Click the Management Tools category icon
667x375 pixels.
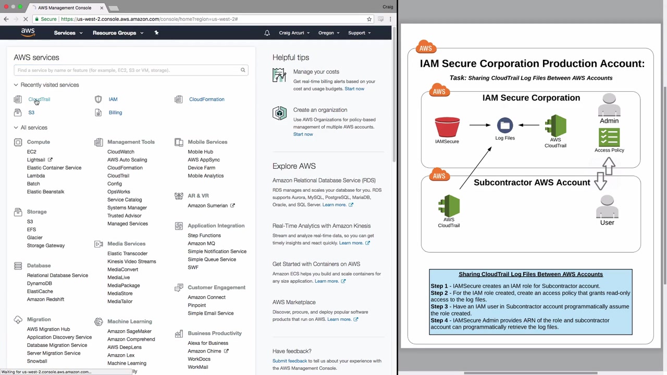(x=98, y=142)
